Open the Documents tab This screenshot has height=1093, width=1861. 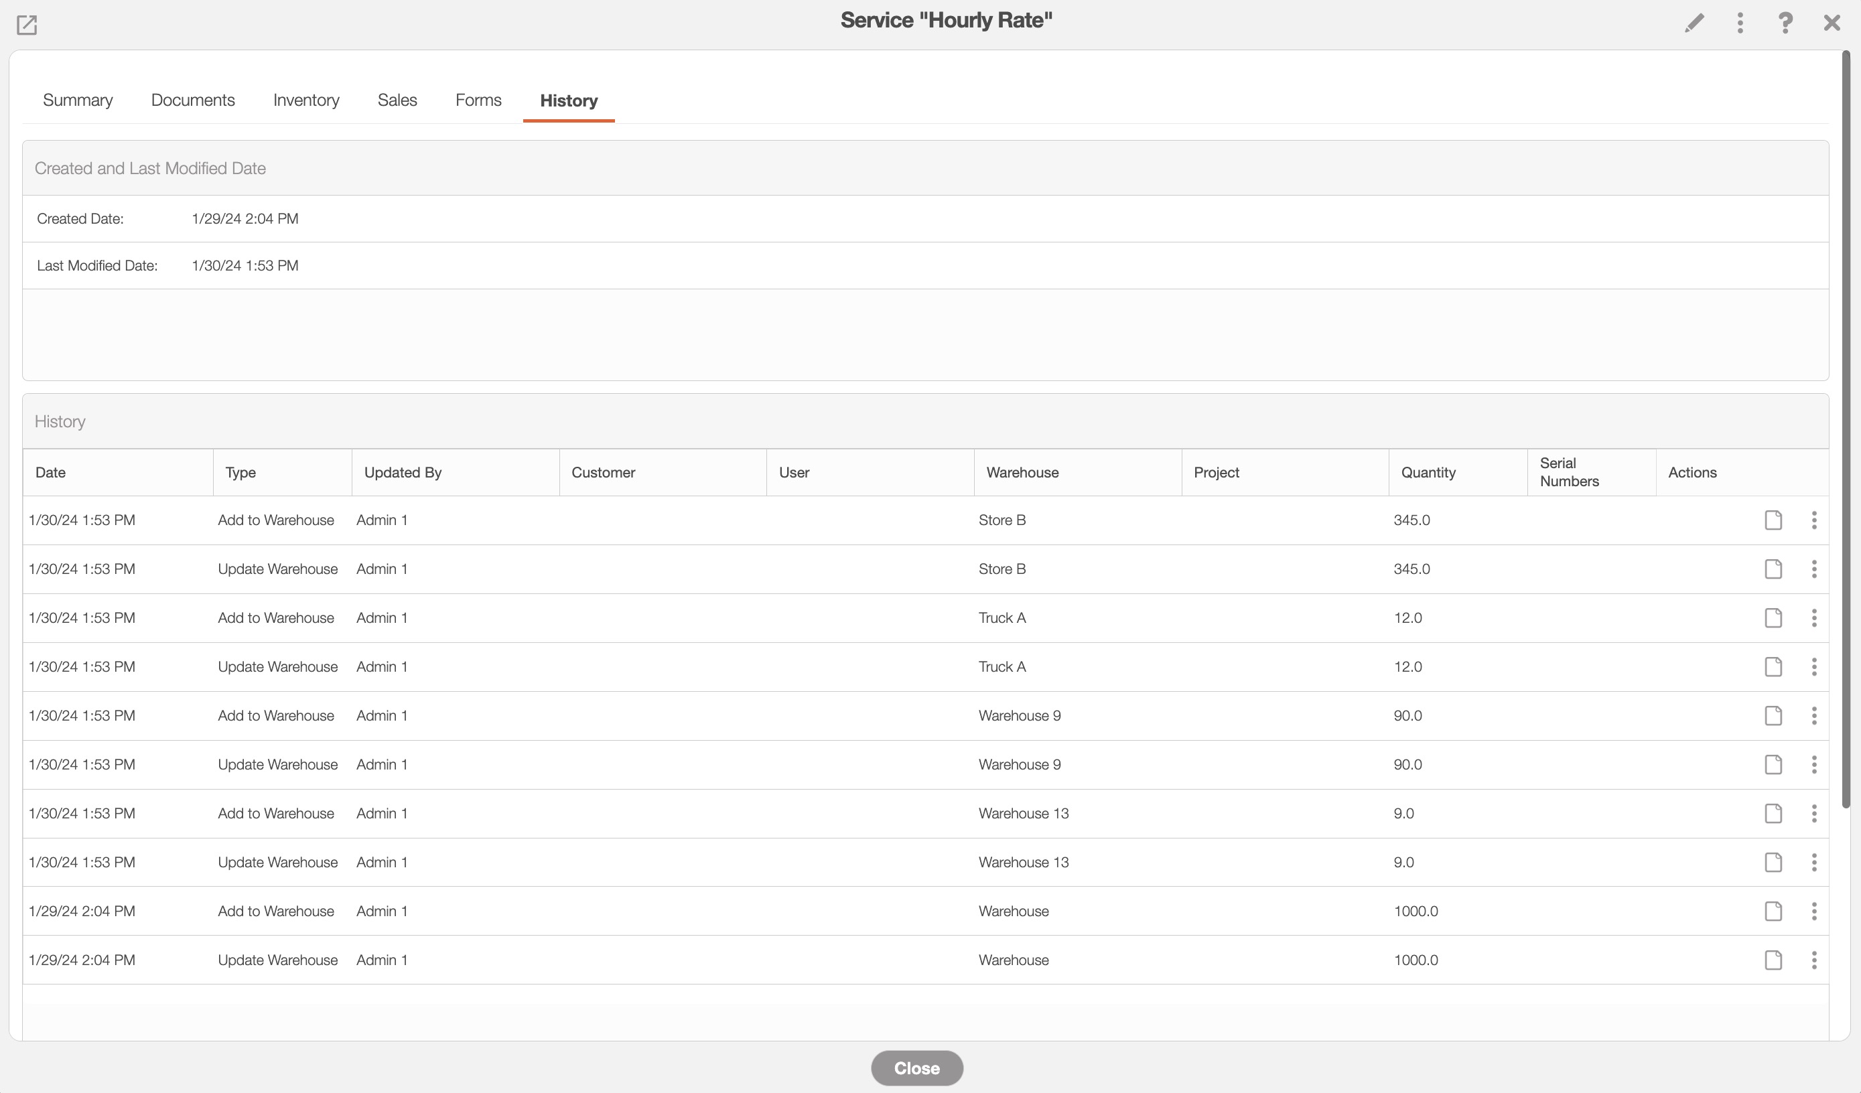tap(193, 100)
